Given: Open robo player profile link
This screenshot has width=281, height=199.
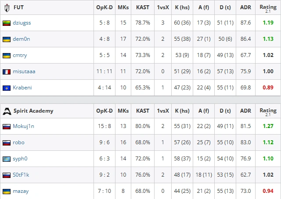Looking at the screenshot, I should [18, 142].
